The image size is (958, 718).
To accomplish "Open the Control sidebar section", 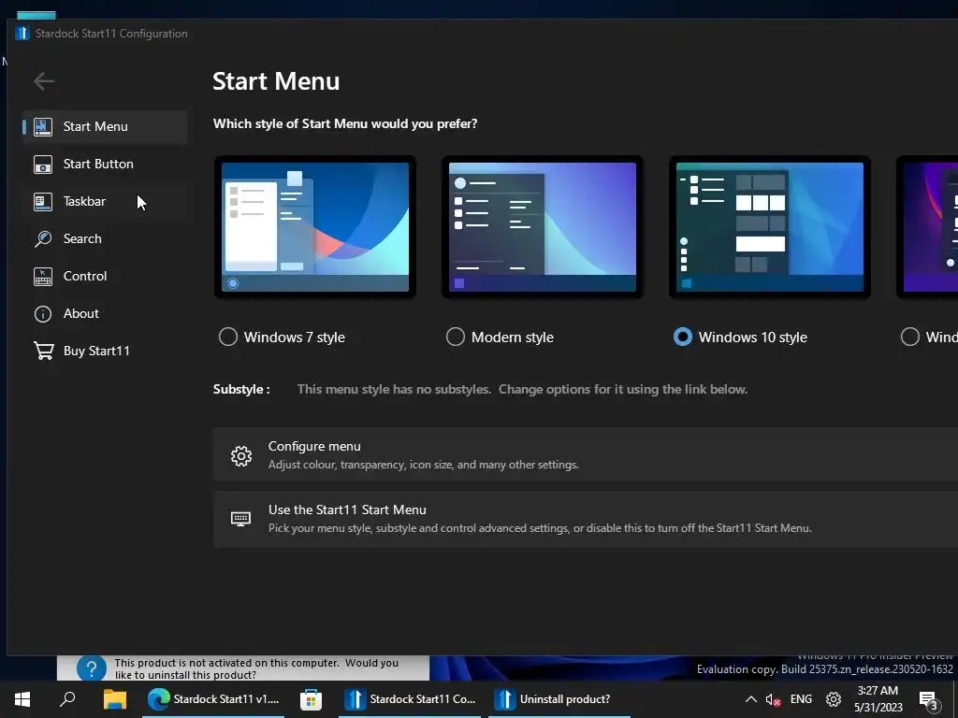I will tap(105, 276).
